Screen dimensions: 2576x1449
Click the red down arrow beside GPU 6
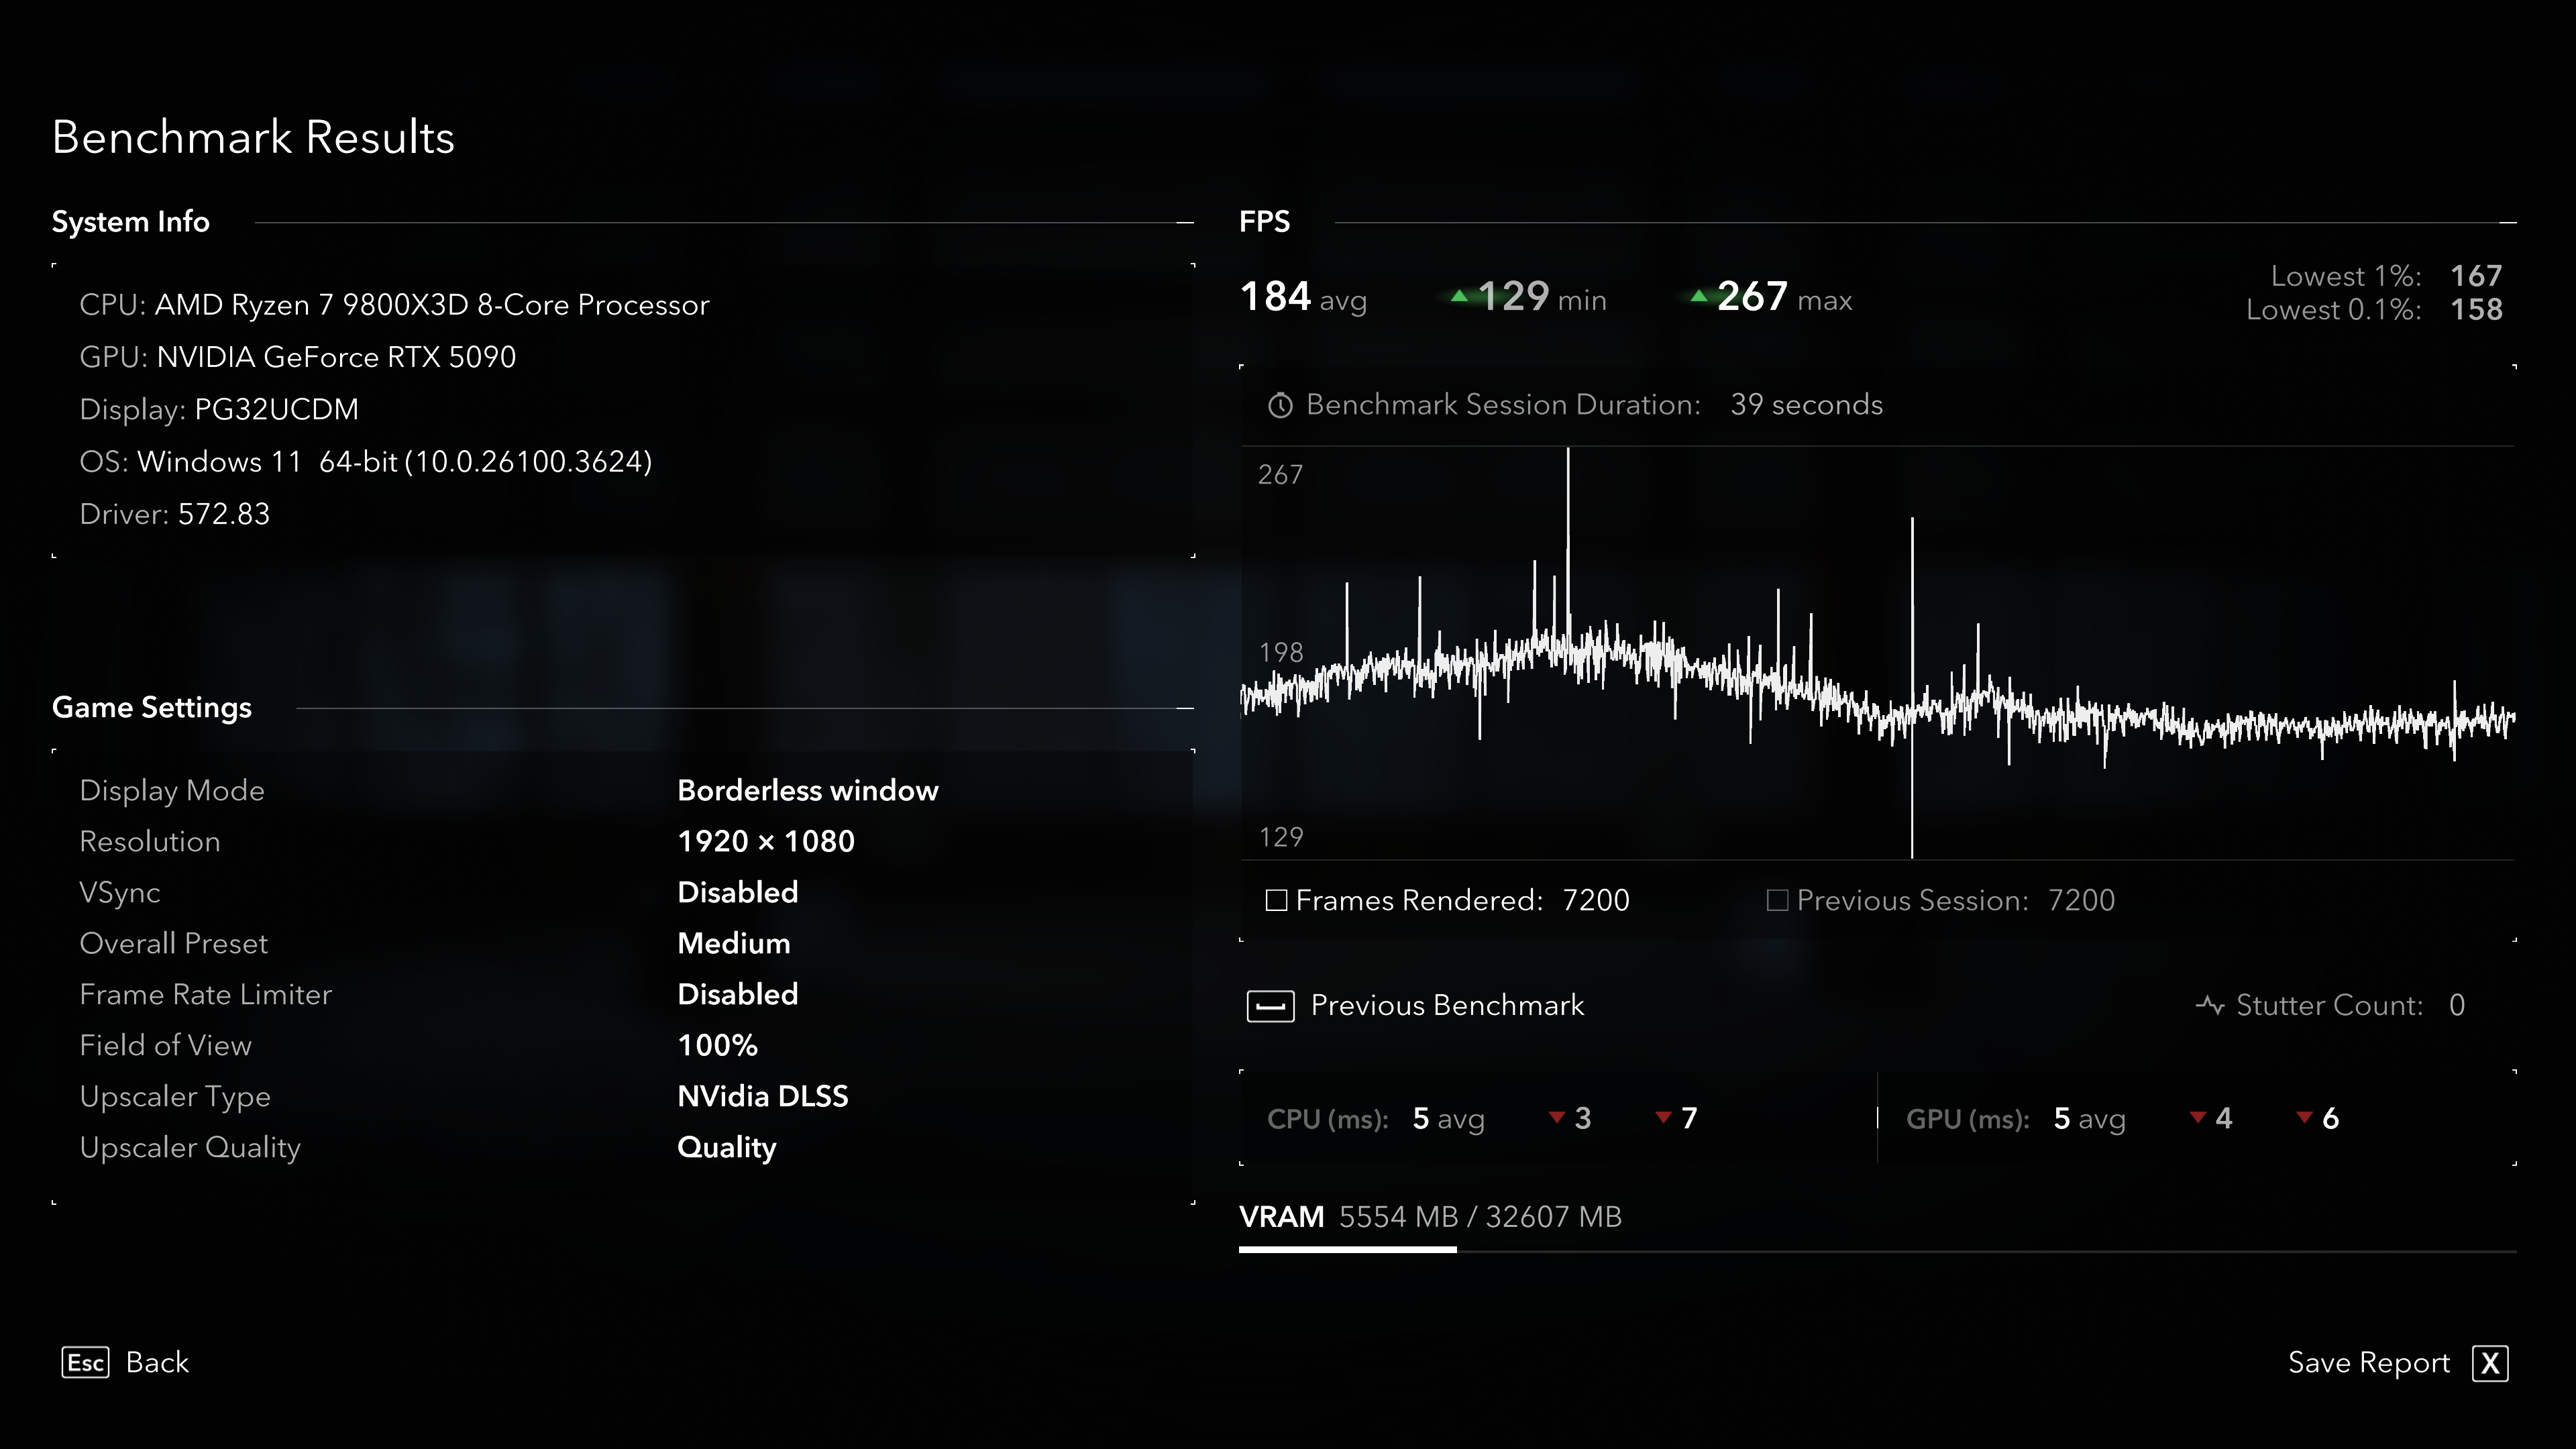(2304, 1117)
